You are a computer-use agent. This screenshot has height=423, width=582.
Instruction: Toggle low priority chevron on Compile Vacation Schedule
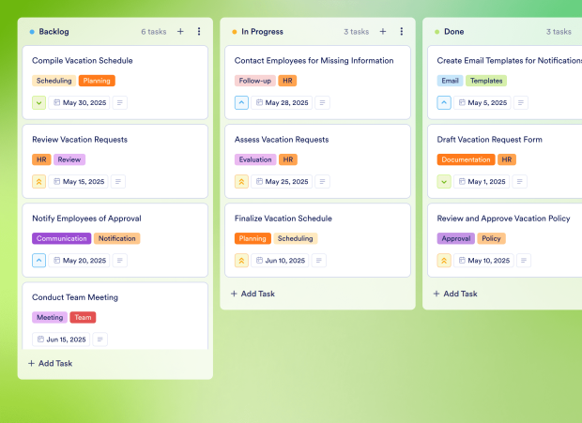point(38,102)
